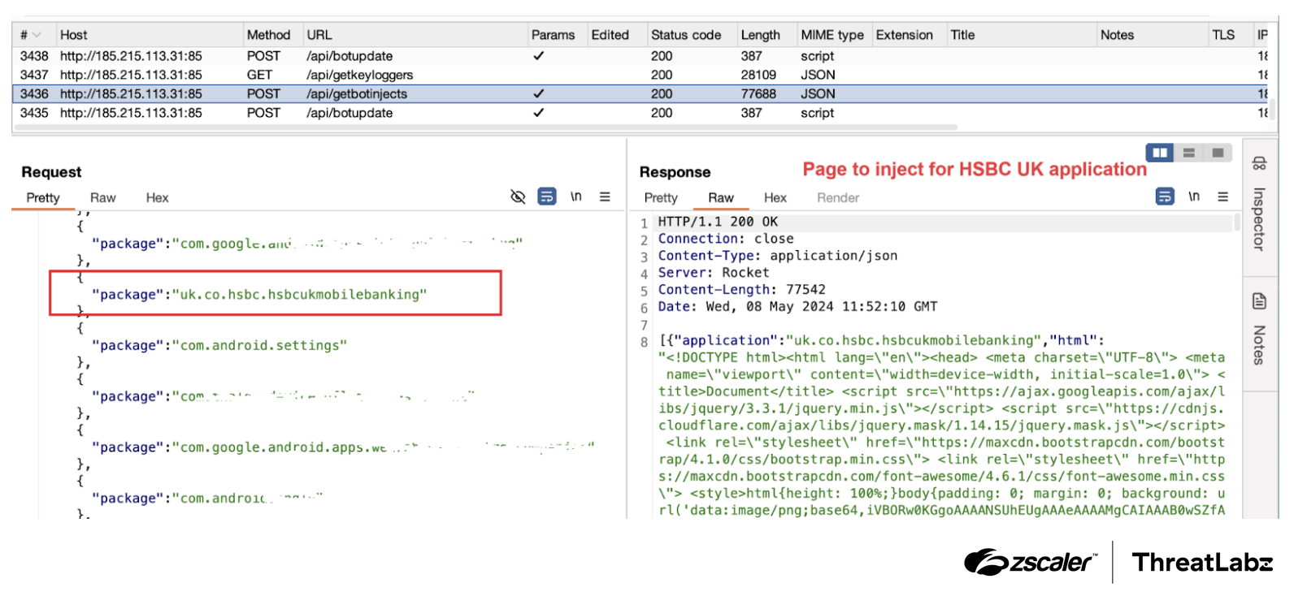This screenshot has height=596, width=1294.
Task: Select side-by-side layout view icon
Action: [x=1160, y=153]
